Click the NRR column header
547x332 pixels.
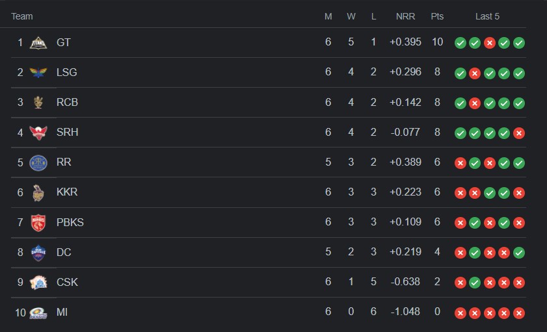pos(405,16)
